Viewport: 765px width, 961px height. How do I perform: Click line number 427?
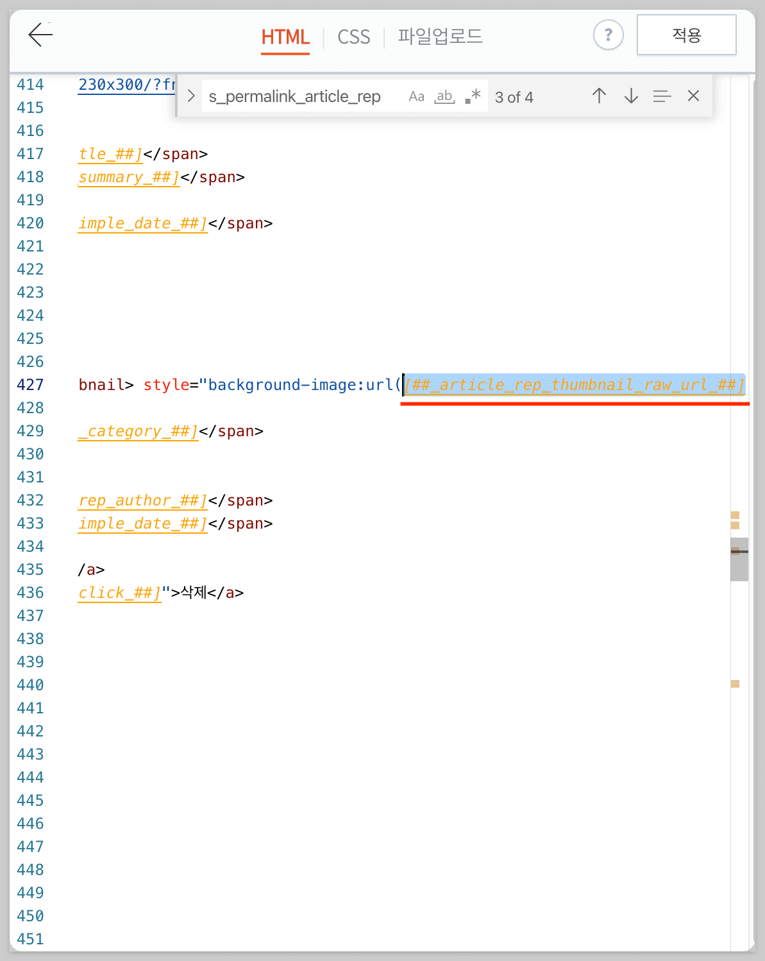pos(30,385)
